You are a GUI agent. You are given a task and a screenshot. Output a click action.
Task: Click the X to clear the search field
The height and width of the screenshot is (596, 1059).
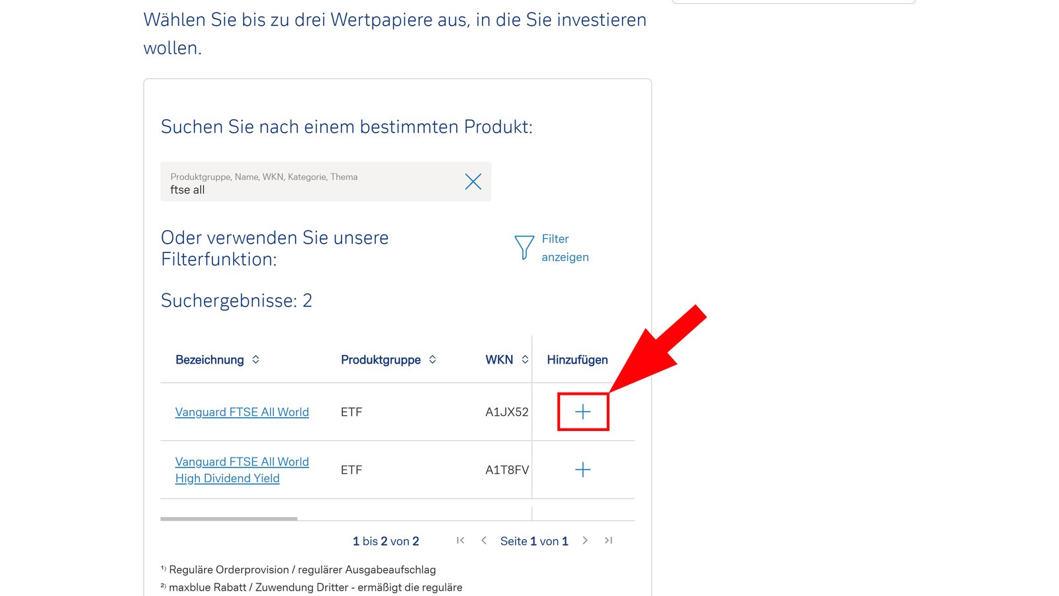coord(473,181)
